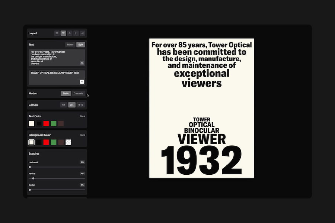This screenshot has width=335, height=223.
Task: Click the 'Black' text color name label
Action: tap(83, 116)
